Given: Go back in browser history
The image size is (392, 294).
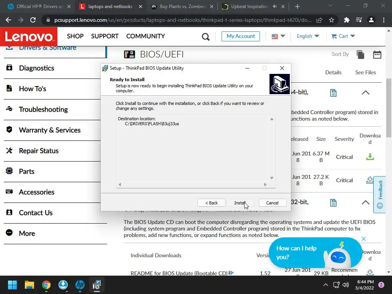Looking at the screenshot, I should [8, 20].
